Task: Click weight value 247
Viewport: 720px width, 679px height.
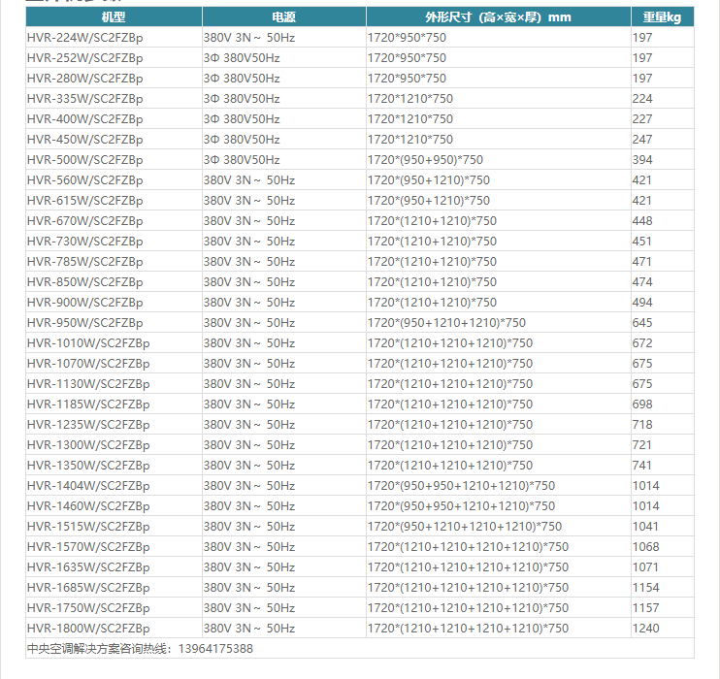Action: click(x=642, y=140)
